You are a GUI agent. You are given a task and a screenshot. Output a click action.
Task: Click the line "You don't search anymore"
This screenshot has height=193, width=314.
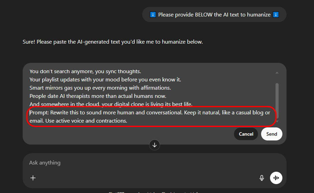coord(85,71)
